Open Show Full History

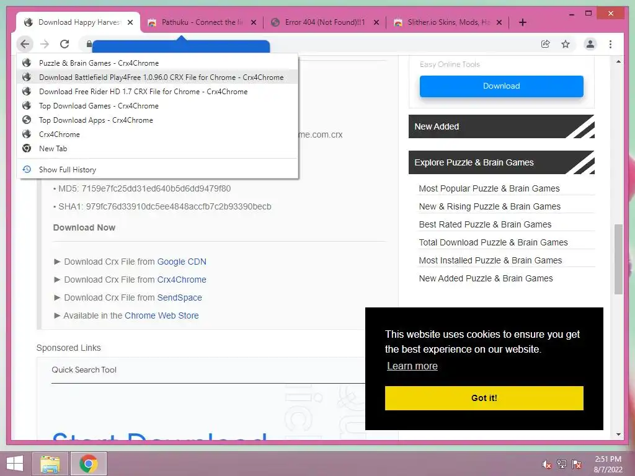[158, 170]
